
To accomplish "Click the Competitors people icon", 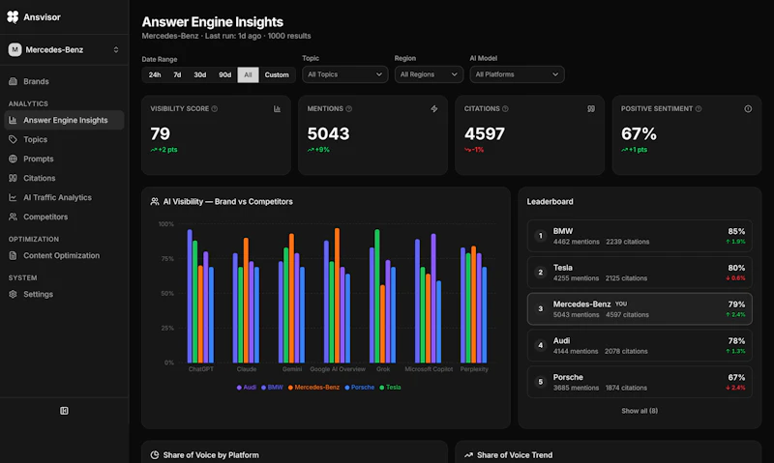I will click(13, 217).
